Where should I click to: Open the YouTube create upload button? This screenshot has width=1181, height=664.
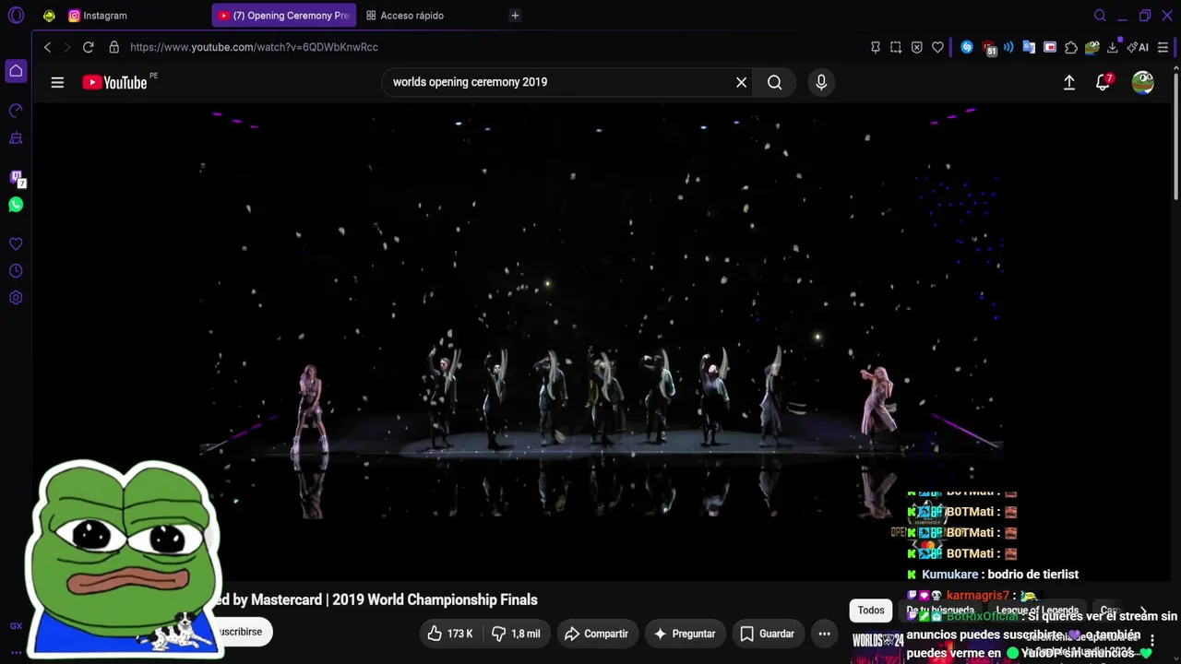point(1069,82)
